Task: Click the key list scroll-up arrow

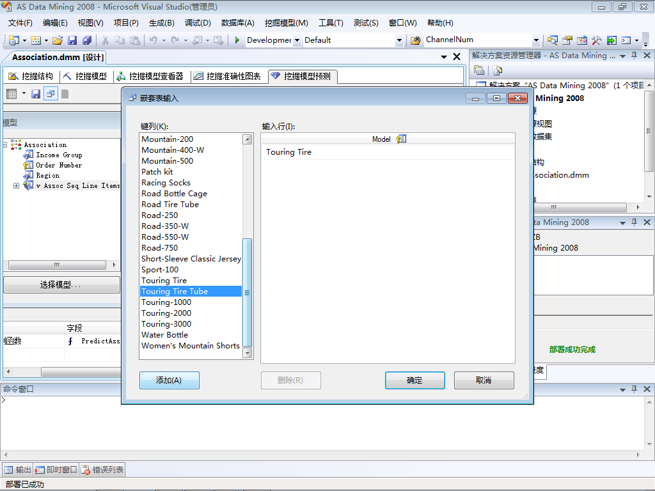Action: 248,139
